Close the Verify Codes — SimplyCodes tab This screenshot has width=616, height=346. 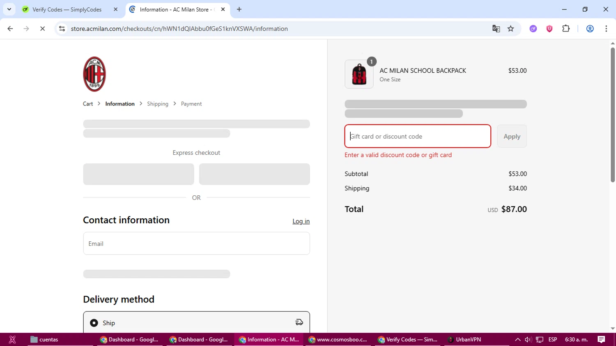click(x=115, y=9)
